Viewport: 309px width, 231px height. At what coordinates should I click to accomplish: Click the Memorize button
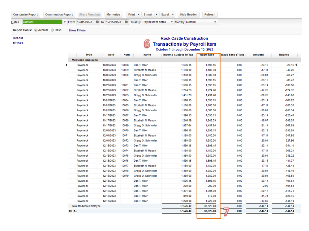[113, 14]
